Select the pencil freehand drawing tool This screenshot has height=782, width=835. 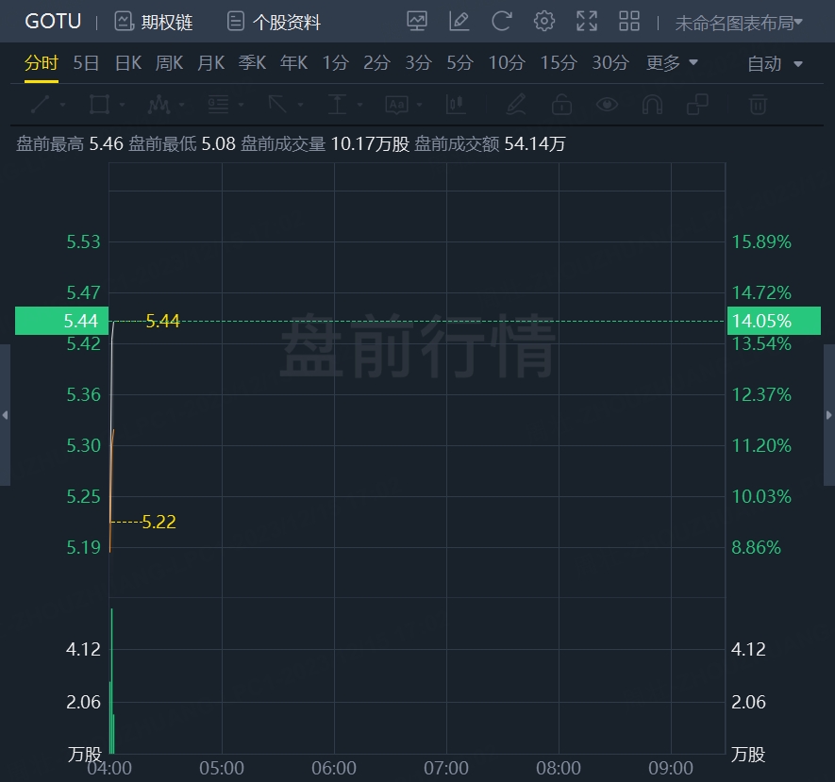516,105
